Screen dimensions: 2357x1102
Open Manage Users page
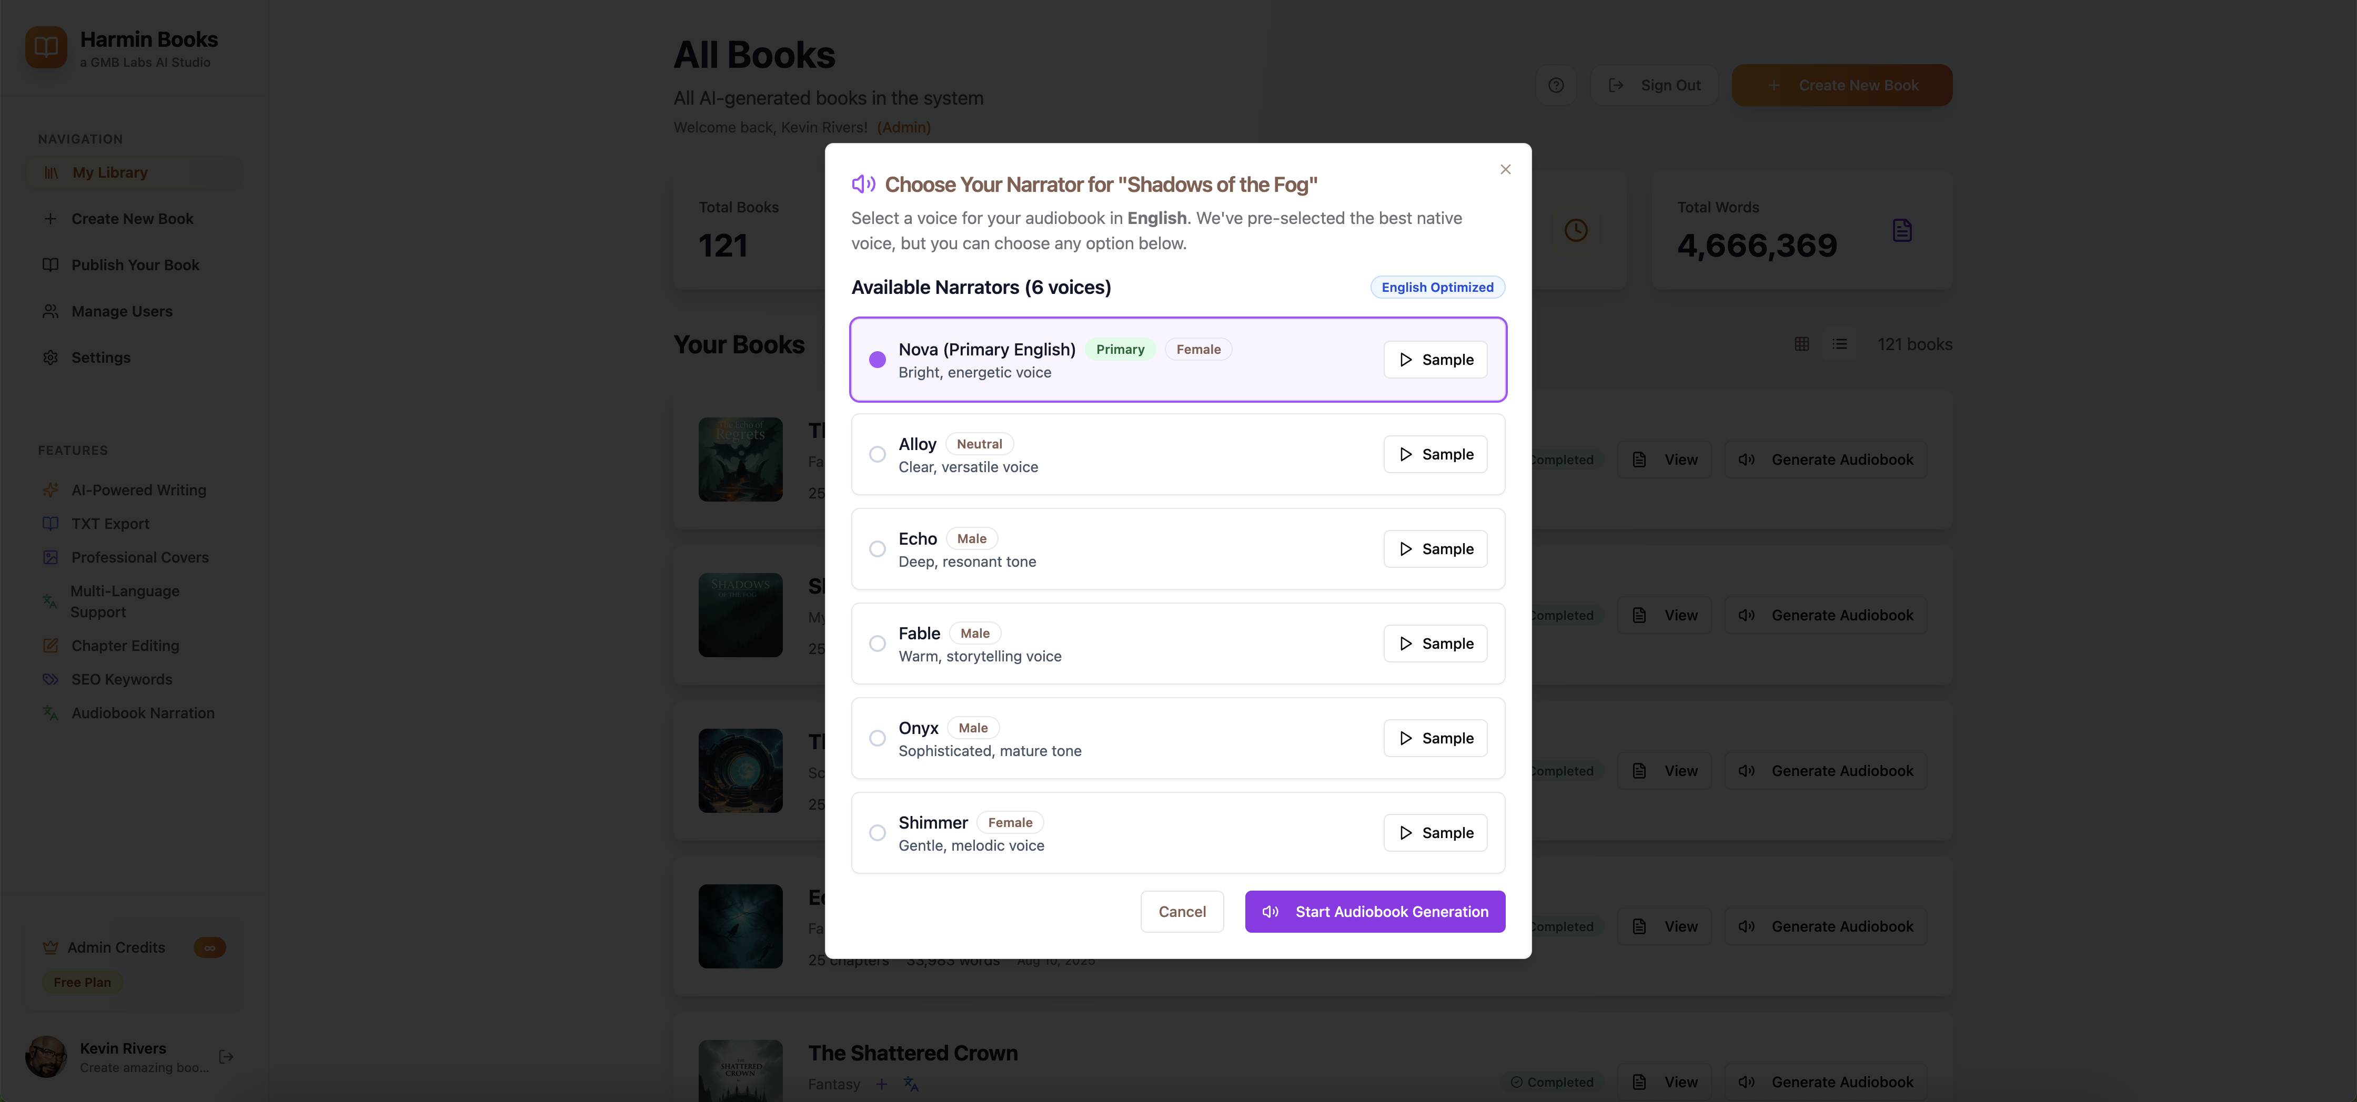point(134,311)
